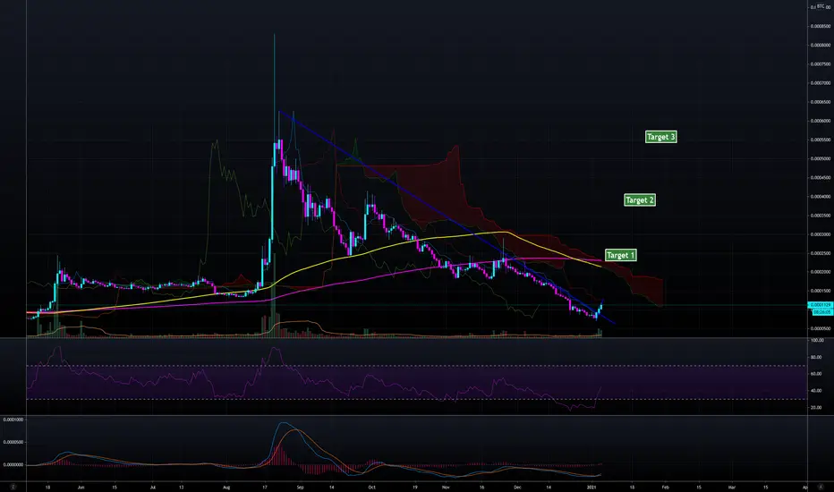Click the 20.00 RSI axis label
This screenshot has width=834, height=492.
816,407
